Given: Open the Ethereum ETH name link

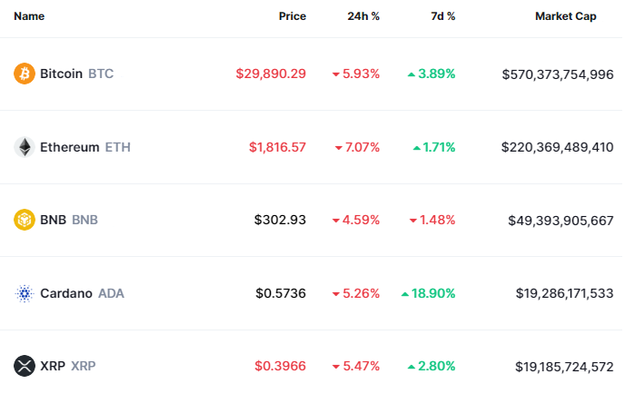Looking at the screenshot, I should point(85,147).
